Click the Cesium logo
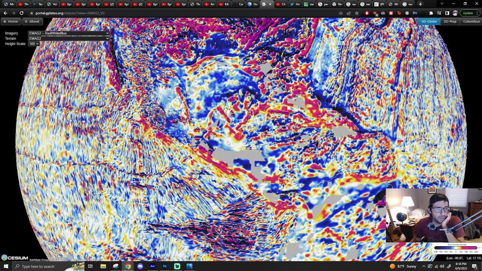The image size is (482, 271). coord(15,258)
